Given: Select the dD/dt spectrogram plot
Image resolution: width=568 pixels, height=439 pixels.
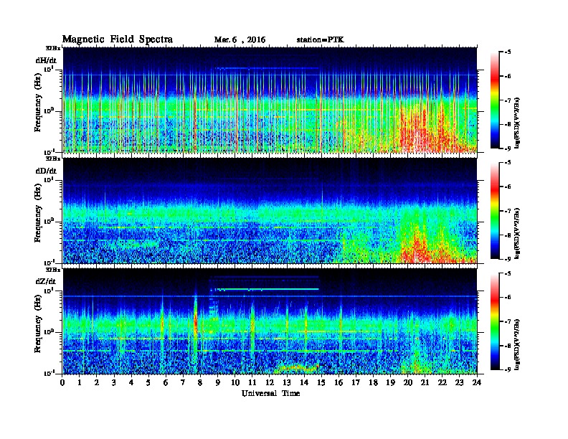Looking at the screenshot, I should [x=270, y=211].
